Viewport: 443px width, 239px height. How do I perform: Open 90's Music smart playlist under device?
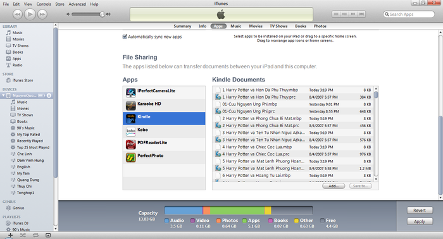[22, 128]
